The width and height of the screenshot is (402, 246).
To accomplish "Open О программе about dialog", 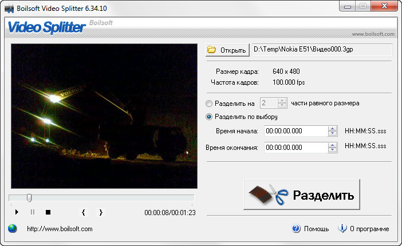I will (x=364, y=229).
